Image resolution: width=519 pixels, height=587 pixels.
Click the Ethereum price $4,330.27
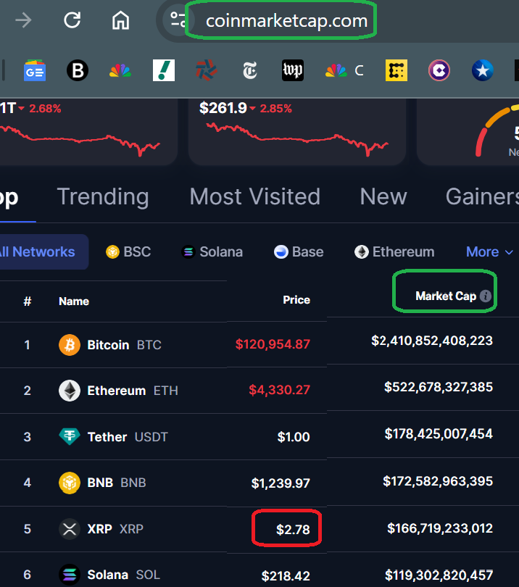click(x=279, y=390)
